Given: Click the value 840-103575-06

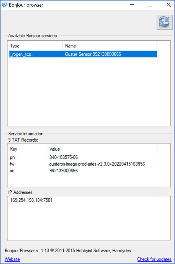Looking at the screenshot, I should (x=64, y=157).
